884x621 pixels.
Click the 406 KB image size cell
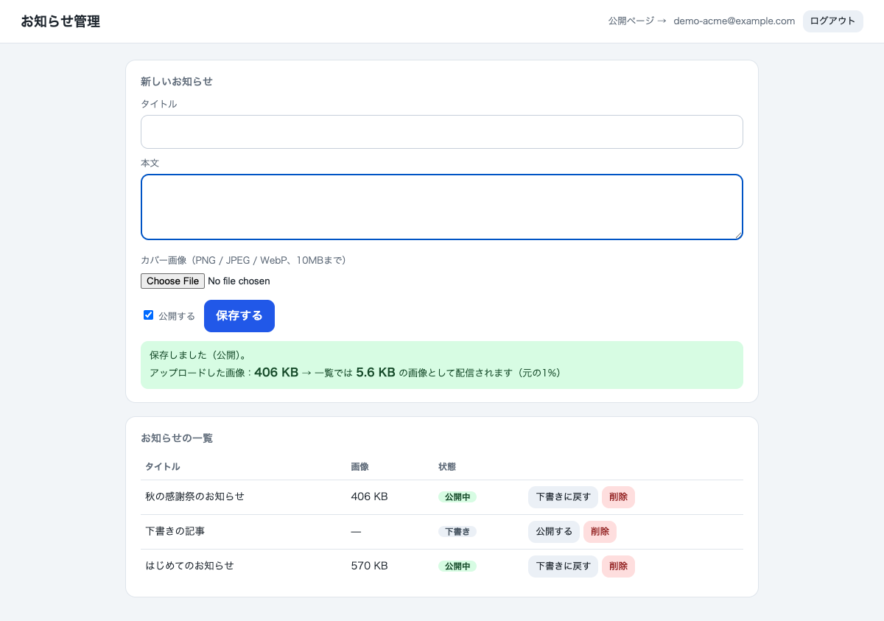click(369, 497)
